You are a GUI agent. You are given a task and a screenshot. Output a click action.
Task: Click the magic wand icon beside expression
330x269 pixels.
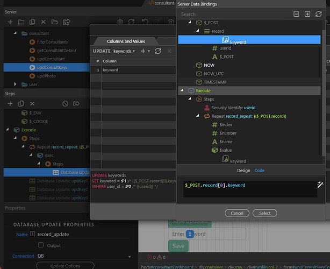coord(321,185)
